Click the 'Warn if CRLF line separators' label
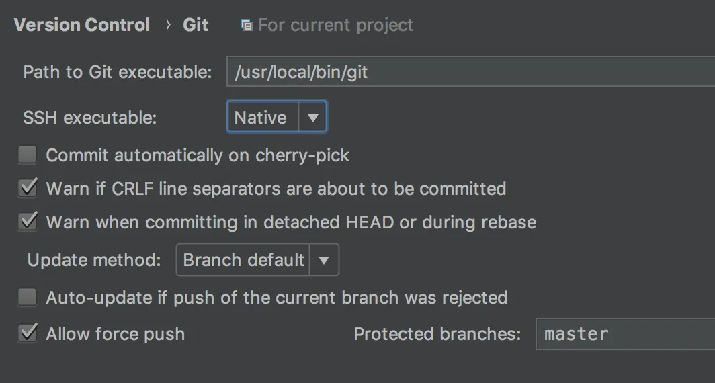This screenshot has height=383, width=715. (276, 189)
